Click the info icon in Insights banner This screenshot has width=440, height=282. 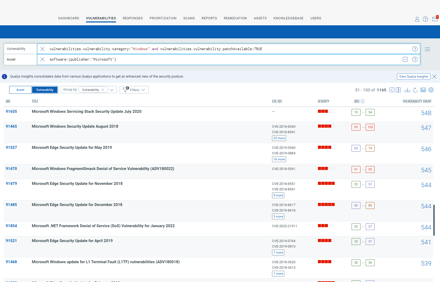point(4,77)
